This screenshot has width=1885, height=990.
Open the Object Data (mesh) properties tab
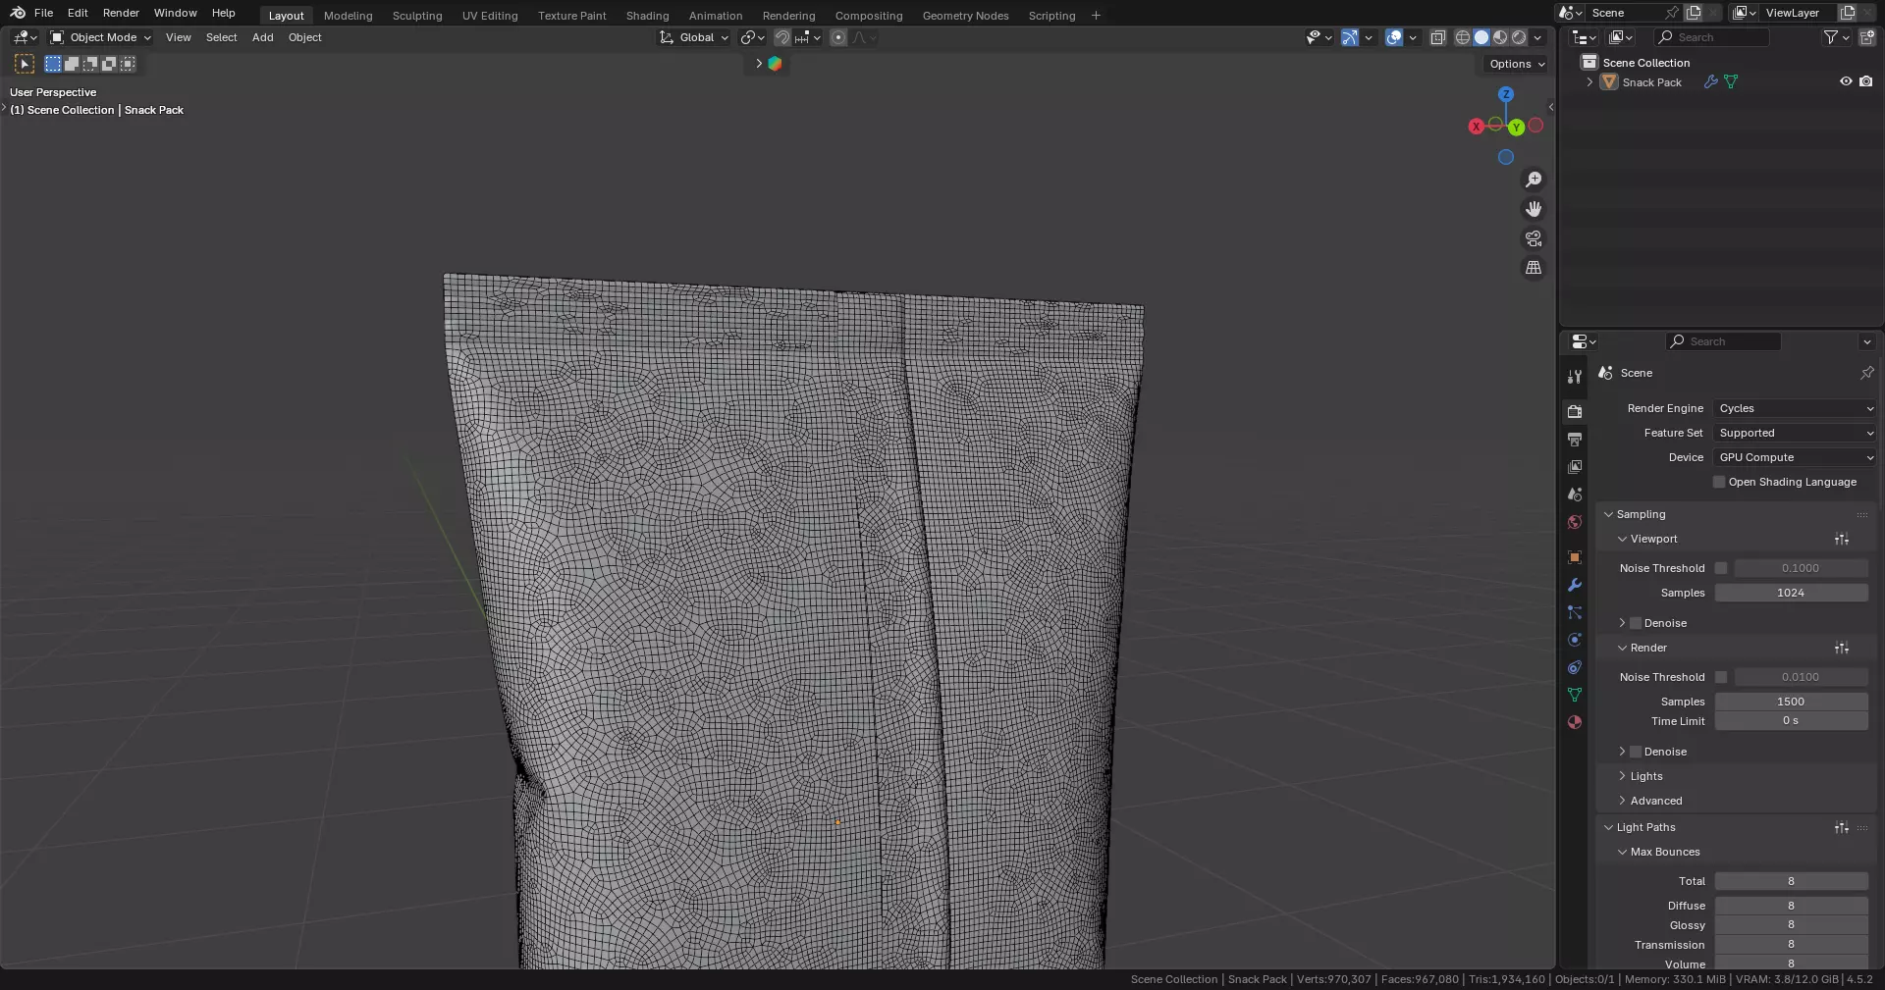(x=1575, y=695)
